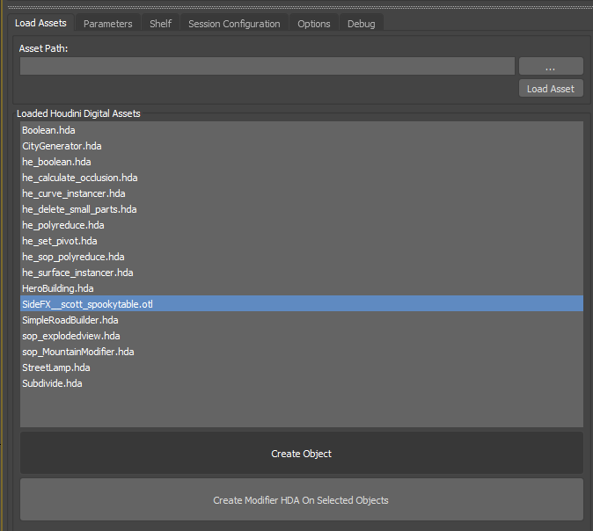
Task: Click the Asset Path text field
Action: tap(267, 66)
